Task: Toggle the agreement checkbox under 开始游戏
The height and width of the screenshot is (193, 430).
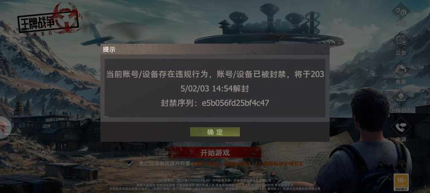Action: (130, 163)
